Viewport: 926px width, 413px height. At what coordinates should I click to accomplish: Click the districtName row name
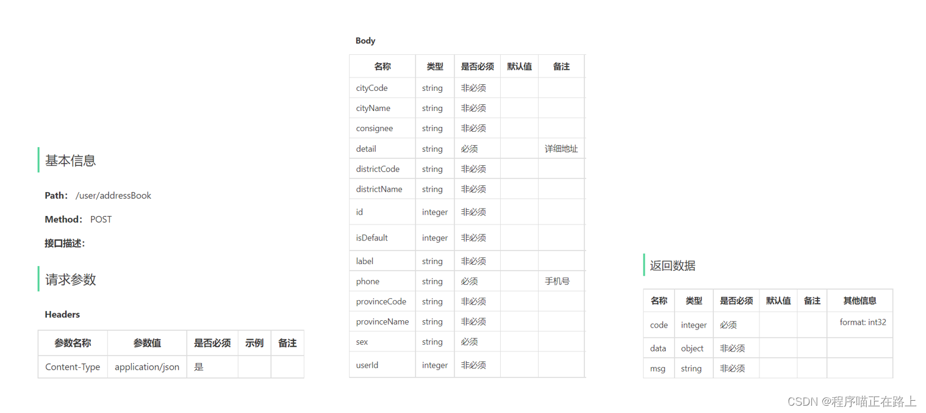(379, 189)
